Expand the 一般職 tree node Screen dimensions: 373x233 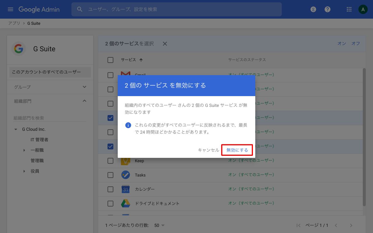coord(24,150)
